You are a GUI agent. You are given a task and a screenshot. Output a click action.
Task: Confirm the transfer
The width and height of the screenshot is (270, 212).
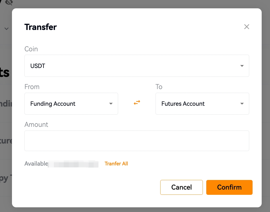[229, 187]
